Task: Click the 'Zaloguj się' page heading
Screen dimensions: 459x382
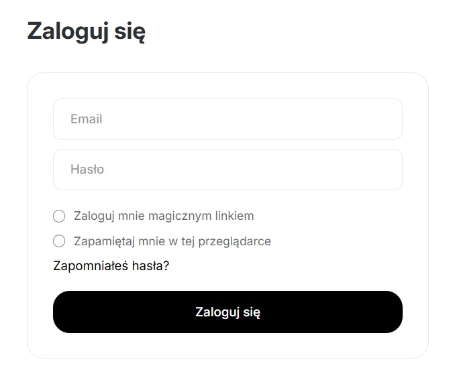Action: 86,32
